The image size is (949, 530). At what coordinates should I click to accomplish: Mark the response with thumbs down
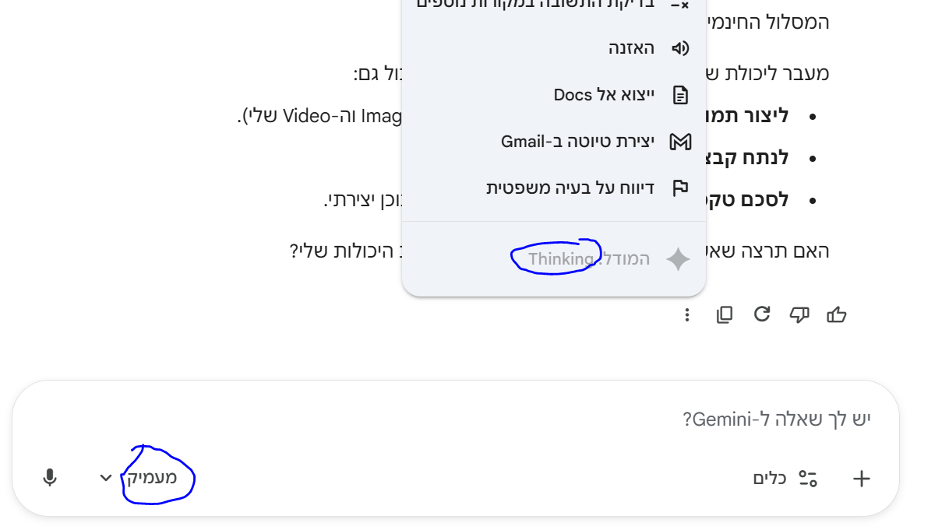799,314
